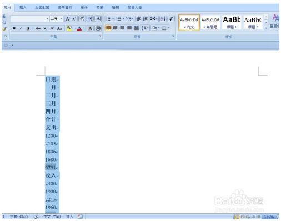Click the show paragraph marks icon
This screenshot has width=281, height=221.
(x=171, y=19)
